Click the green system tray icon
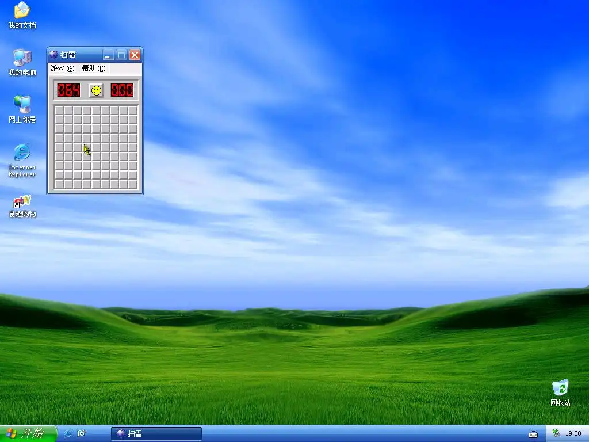The height and width of the screenshot is (442, 589). coord(556,433)
